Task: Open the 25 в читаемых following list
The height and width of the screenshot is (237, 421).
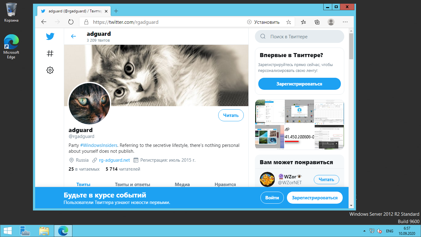Action: click(x=84, y=169)
